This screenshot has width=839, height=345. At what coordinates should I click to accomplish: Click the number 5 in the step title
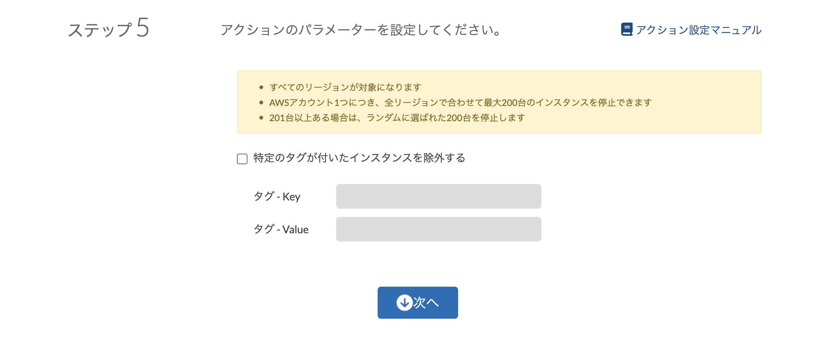click(x=143, y=28)
